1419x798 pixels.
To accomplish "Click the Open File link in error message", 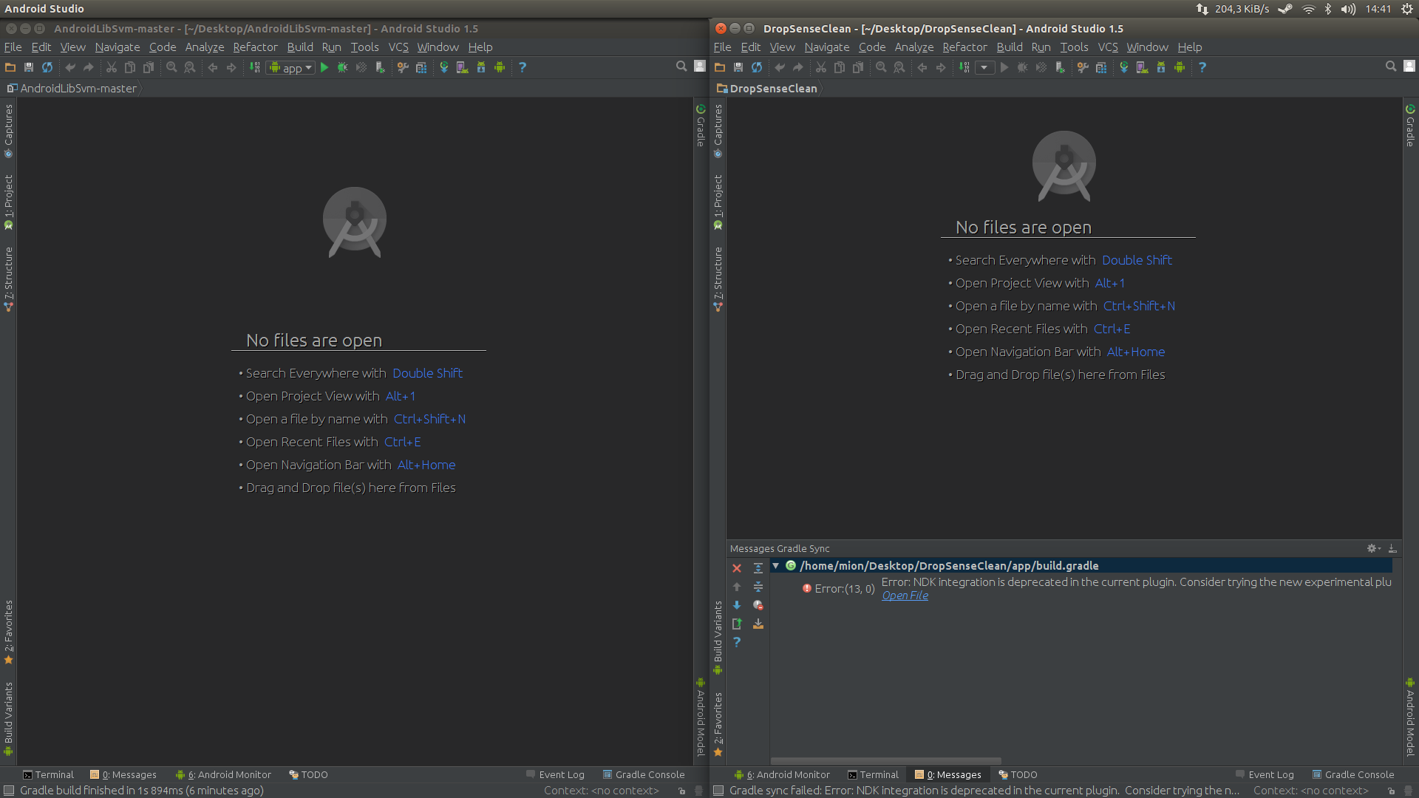I will 905,596.
